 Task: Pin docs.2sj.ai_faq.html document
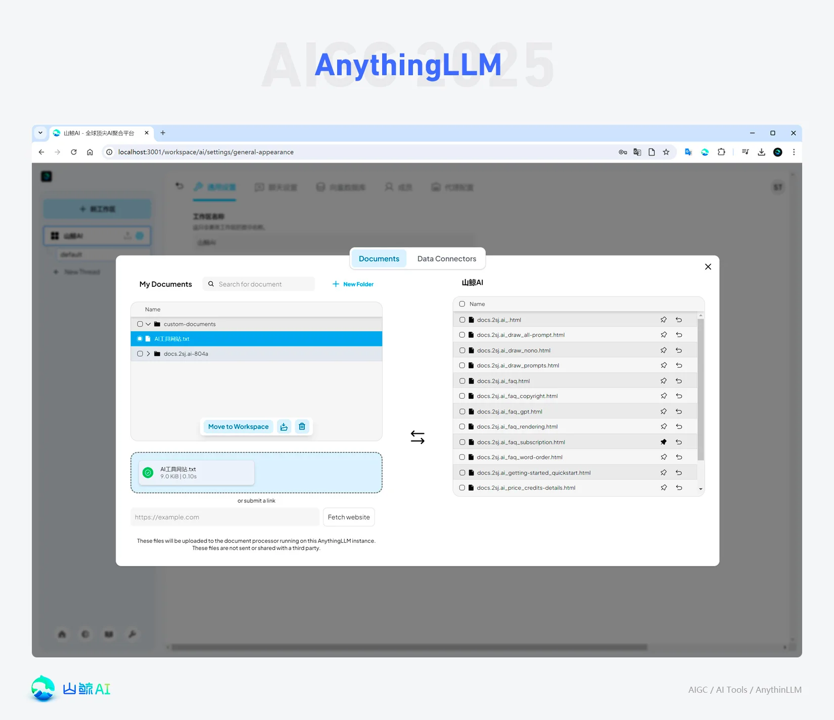click(x=664, y=381)
